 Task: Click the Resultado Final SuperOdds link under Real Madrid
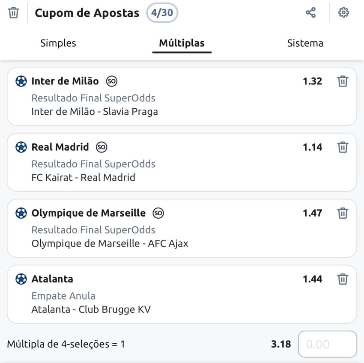(93, 164)
